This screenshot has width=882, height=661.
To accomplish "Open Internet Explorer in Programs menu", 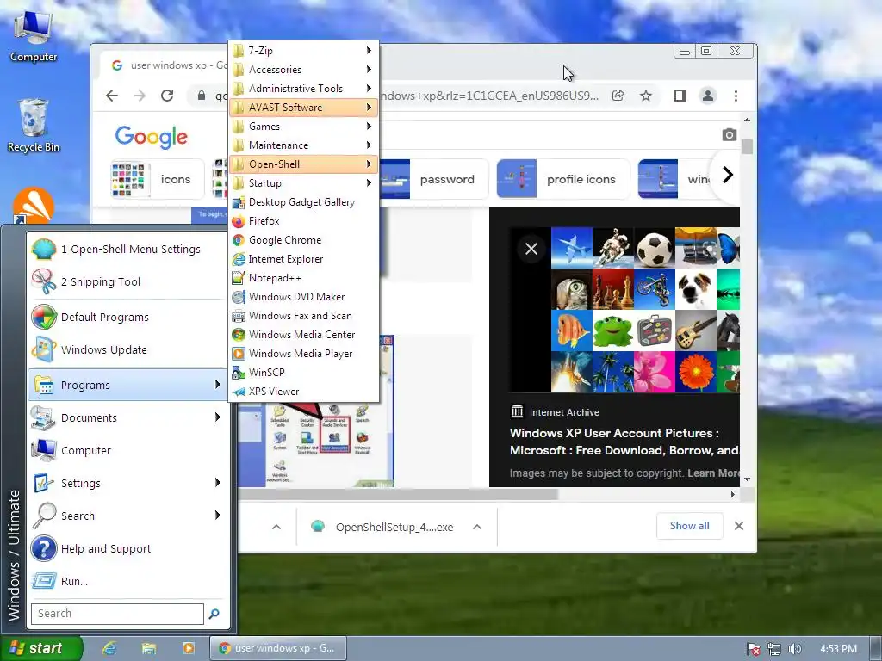I will pyautogui.click(x=304, y=259).
